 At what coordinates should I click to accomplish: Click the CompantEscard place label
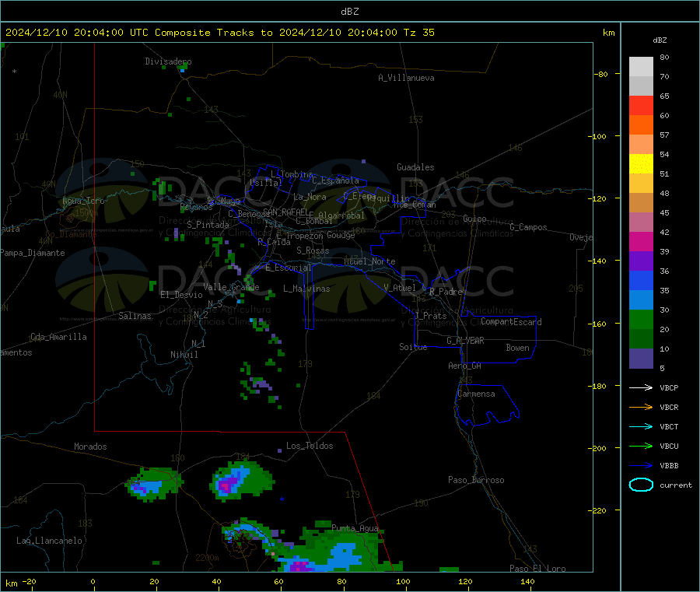coord(511,322)
